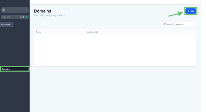The width and height of the screenshot is (206, 112).
Task: Click the Go Back button
Action: pyautogui.click(x=6, y=24)
